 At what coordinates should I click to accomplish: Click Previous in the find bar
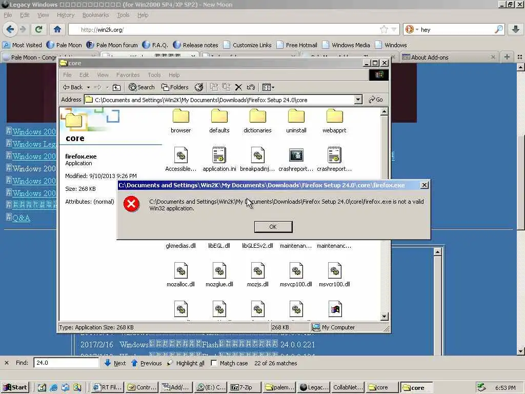(x=147, y=363)
